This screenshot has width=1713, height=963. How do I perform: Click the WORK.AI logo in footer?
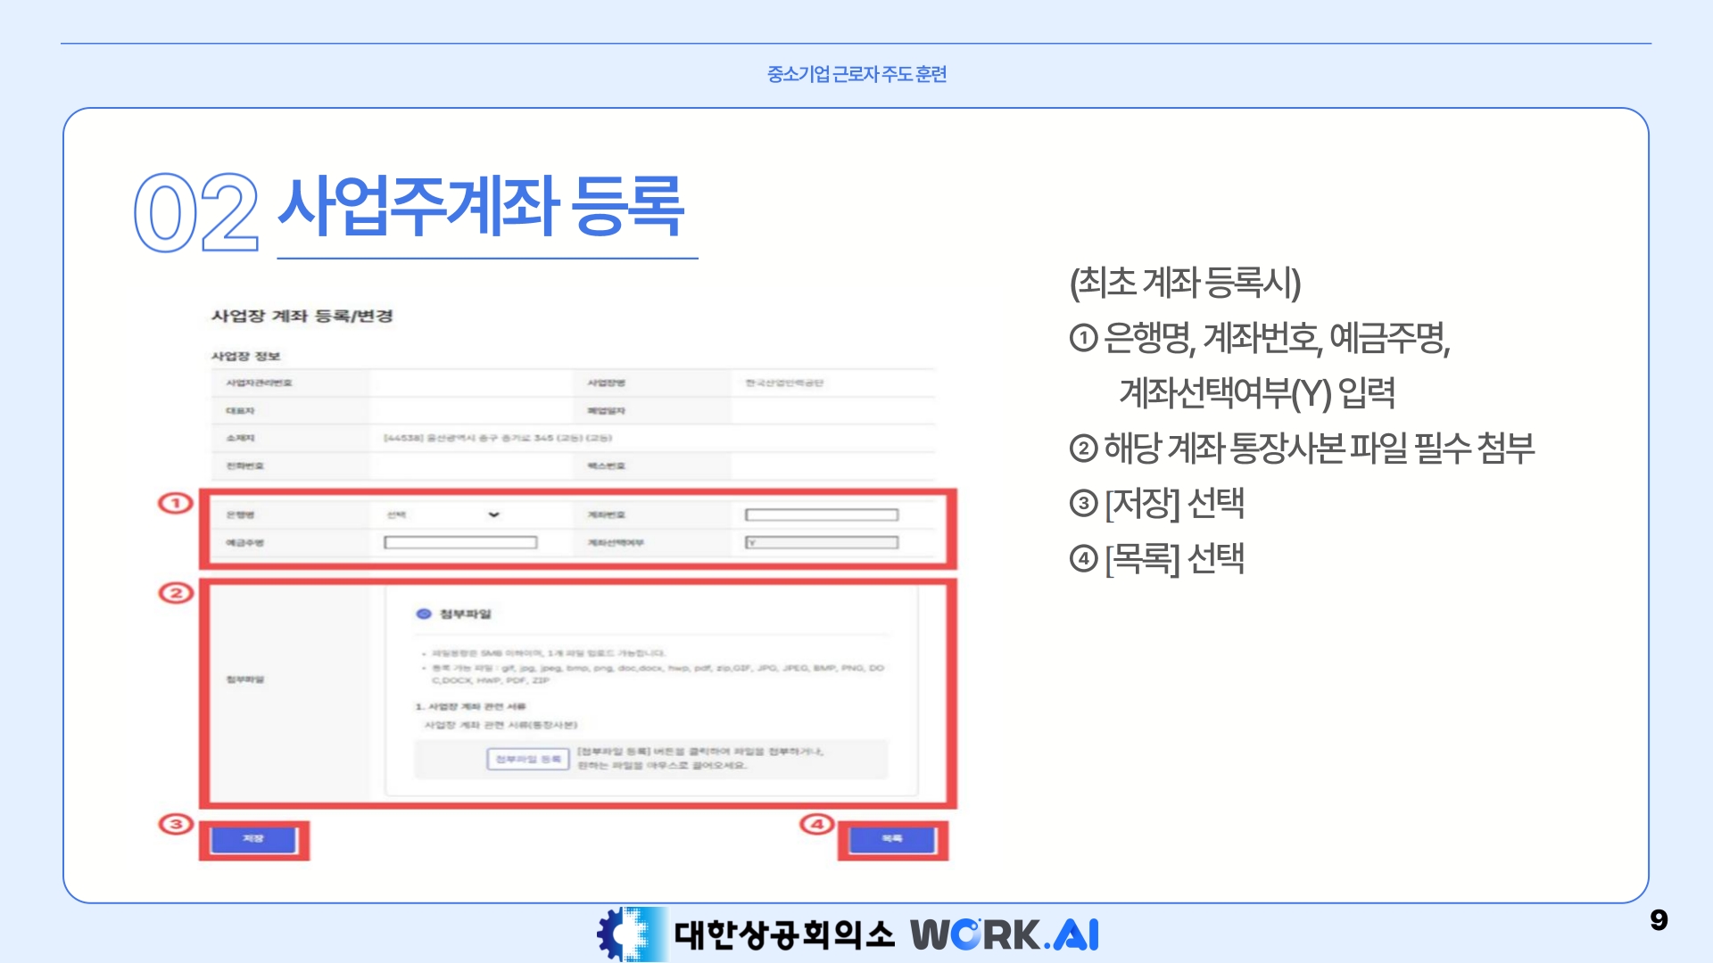(1005, 934)
